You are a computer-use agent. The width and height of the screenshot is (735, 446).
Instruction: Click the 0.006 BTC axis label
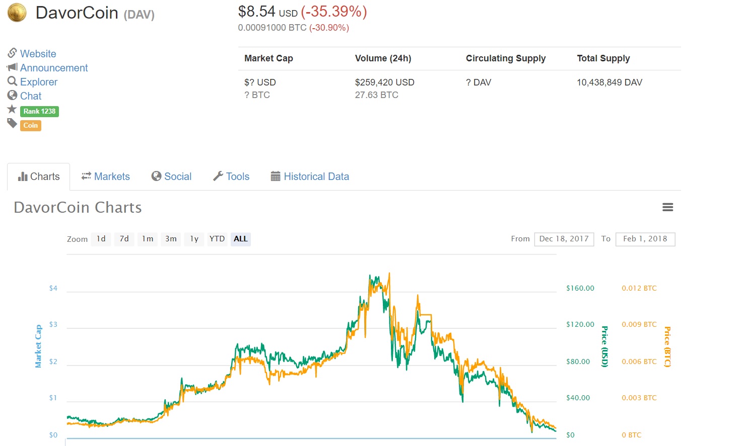coord(639,362)
